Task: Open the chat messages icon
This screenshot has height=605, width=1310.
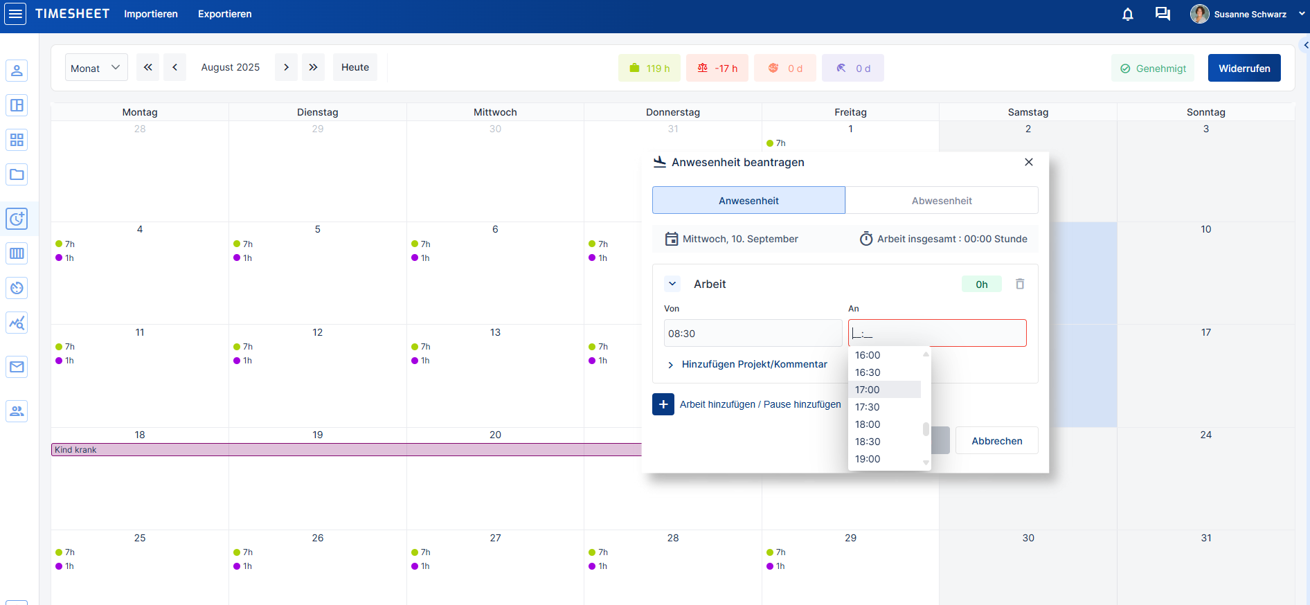Action: pos(1163,14)
